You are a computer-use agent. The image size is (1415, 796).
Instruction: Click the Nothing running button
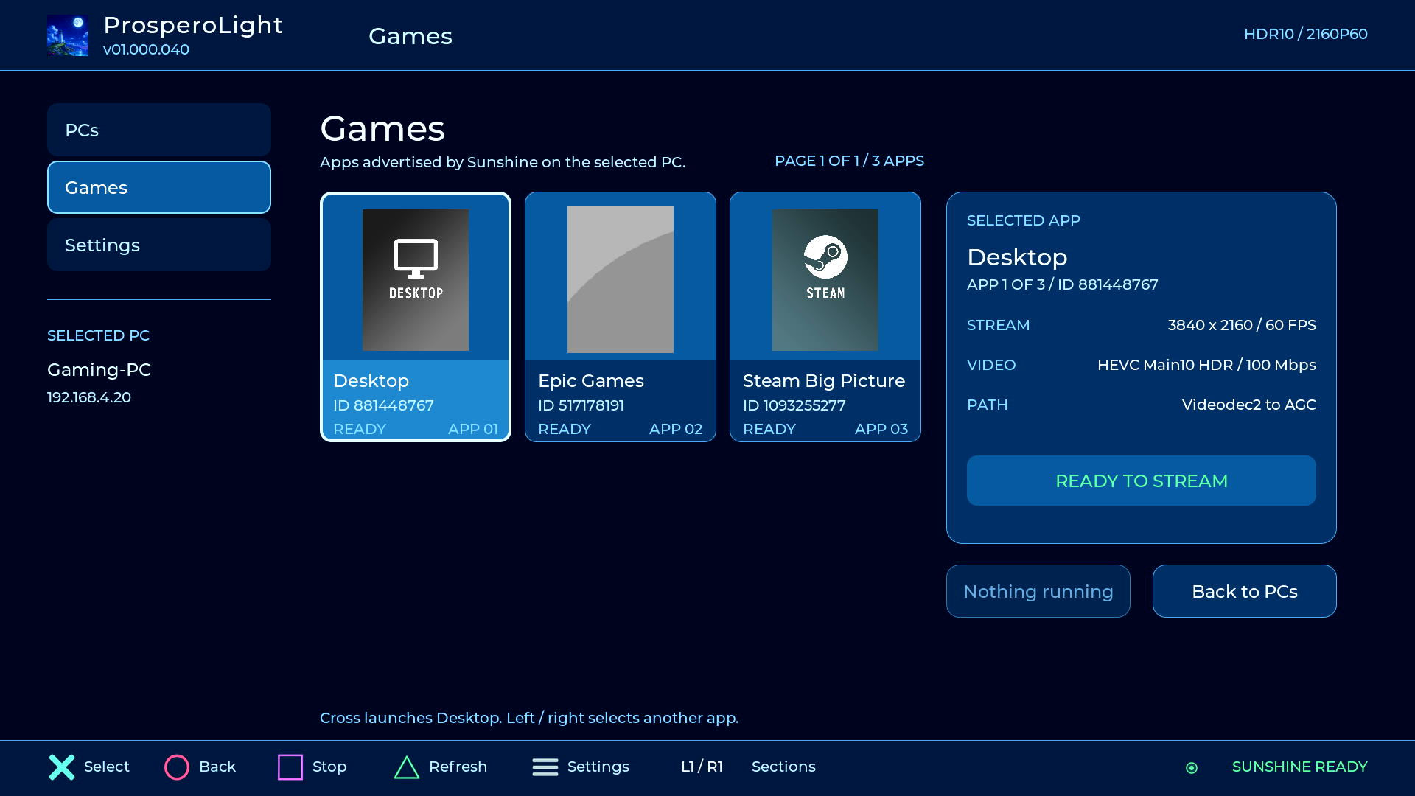click(1038, 591)
